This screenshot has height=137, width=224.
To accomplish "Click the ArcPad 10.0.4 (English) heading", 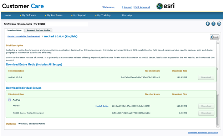I will click(61, 36).
